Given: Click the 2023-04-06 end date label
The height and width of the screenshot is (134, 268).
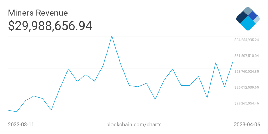Looking at the screenshot, I should [247, 124].
